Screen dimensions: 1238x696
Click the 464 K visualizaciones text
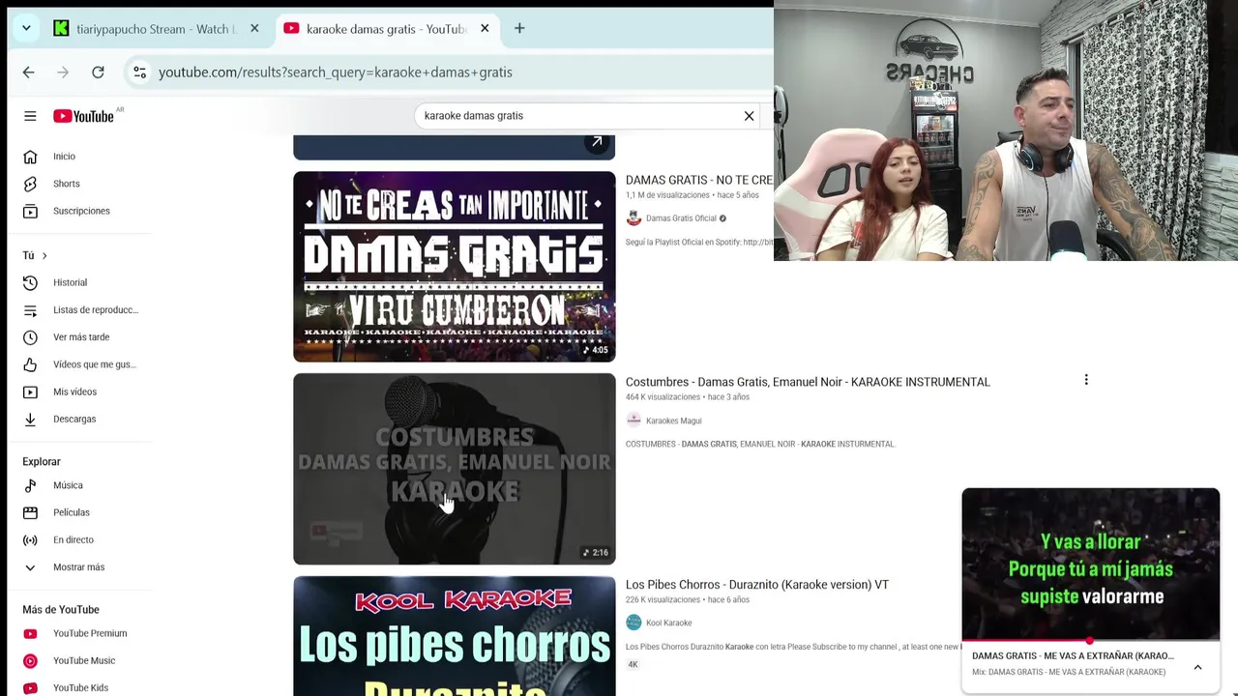point(663,397)
